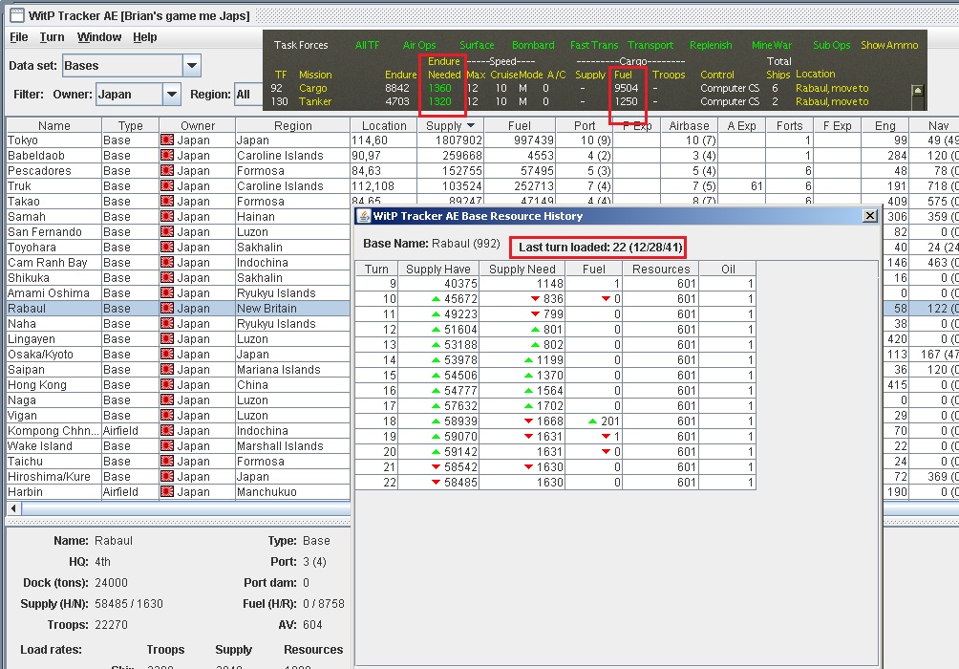Screen dimensions: 959x669
Task: Select the Kompong Chhn... airfield row
Action: (178, 431)
